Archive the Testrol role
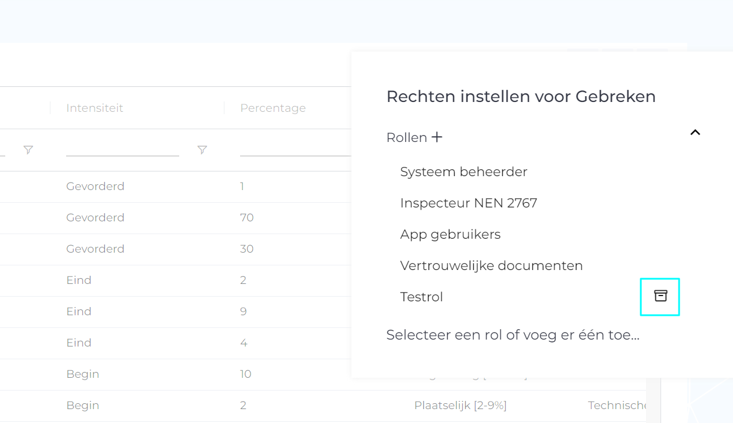The height and width of the screenshot is (423, 733). tap(661, 296)
